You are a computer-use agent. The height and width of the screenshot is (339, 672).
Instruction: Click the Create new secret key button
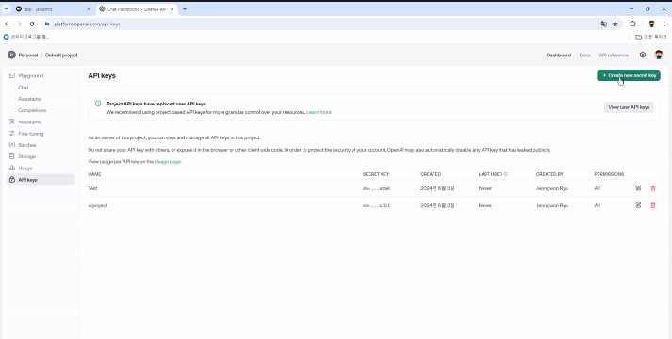629,75
